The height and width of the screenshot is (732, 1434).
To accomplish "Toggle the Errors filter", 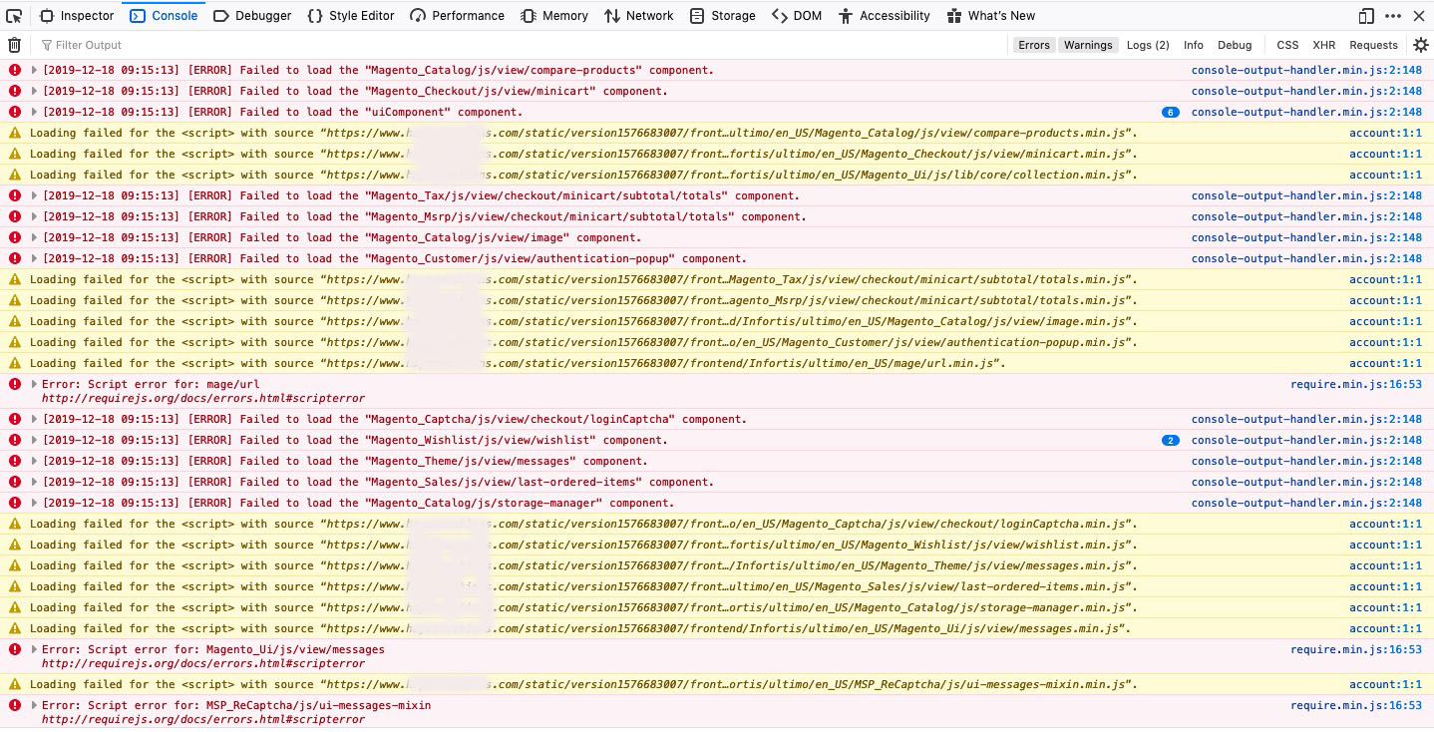I will (1034, 44).
